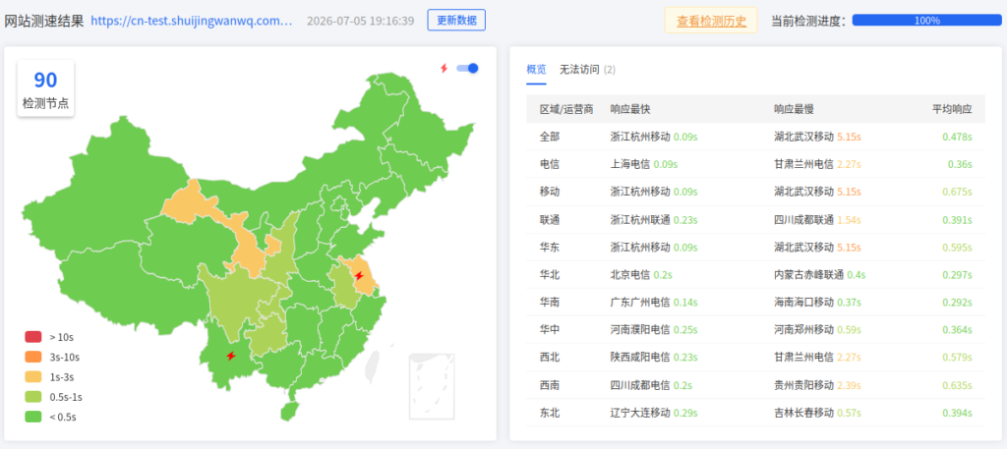The height and width of the screenshot is (449, 1007).
Task: Select the 西南 row label
Action: click(x=550, y=385)
